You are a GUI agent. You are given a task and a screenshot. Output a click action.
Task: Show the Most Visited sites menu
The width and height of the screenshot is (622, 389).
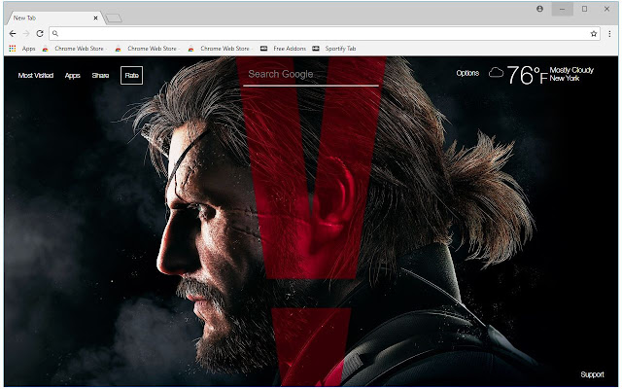[x=36, y=76]
